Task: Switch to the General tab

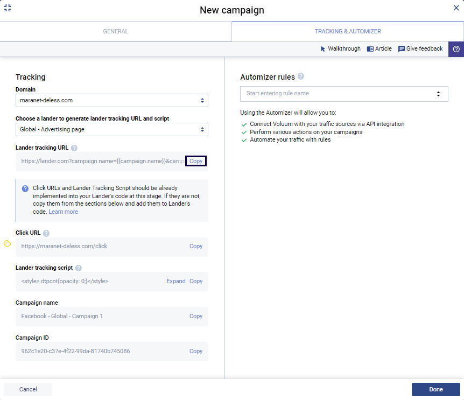Action: point(116,31)
